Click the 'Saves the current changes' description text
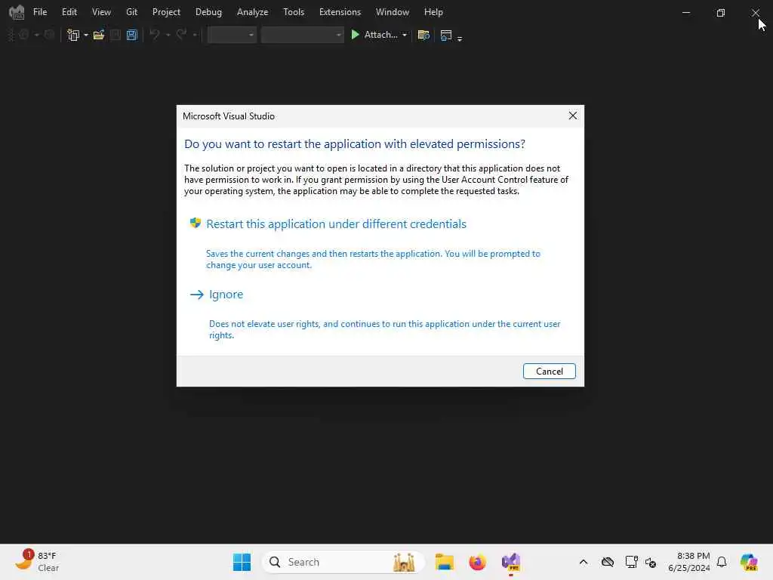Screen dimensions: 773x580 (x=373, y=260)
